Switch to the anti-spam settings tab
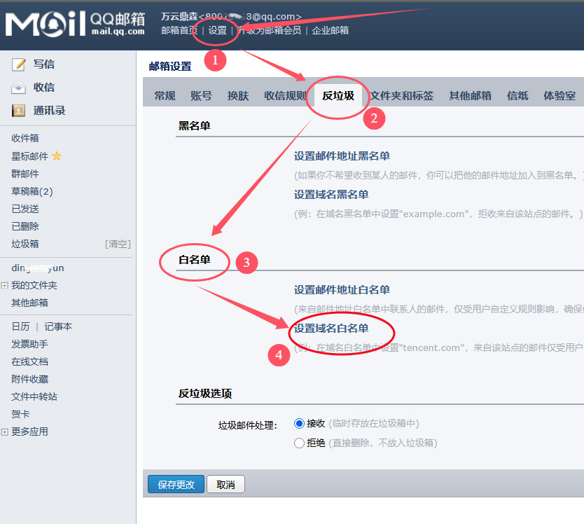Viewport: 584px width, 524px height. click(338, 96)
